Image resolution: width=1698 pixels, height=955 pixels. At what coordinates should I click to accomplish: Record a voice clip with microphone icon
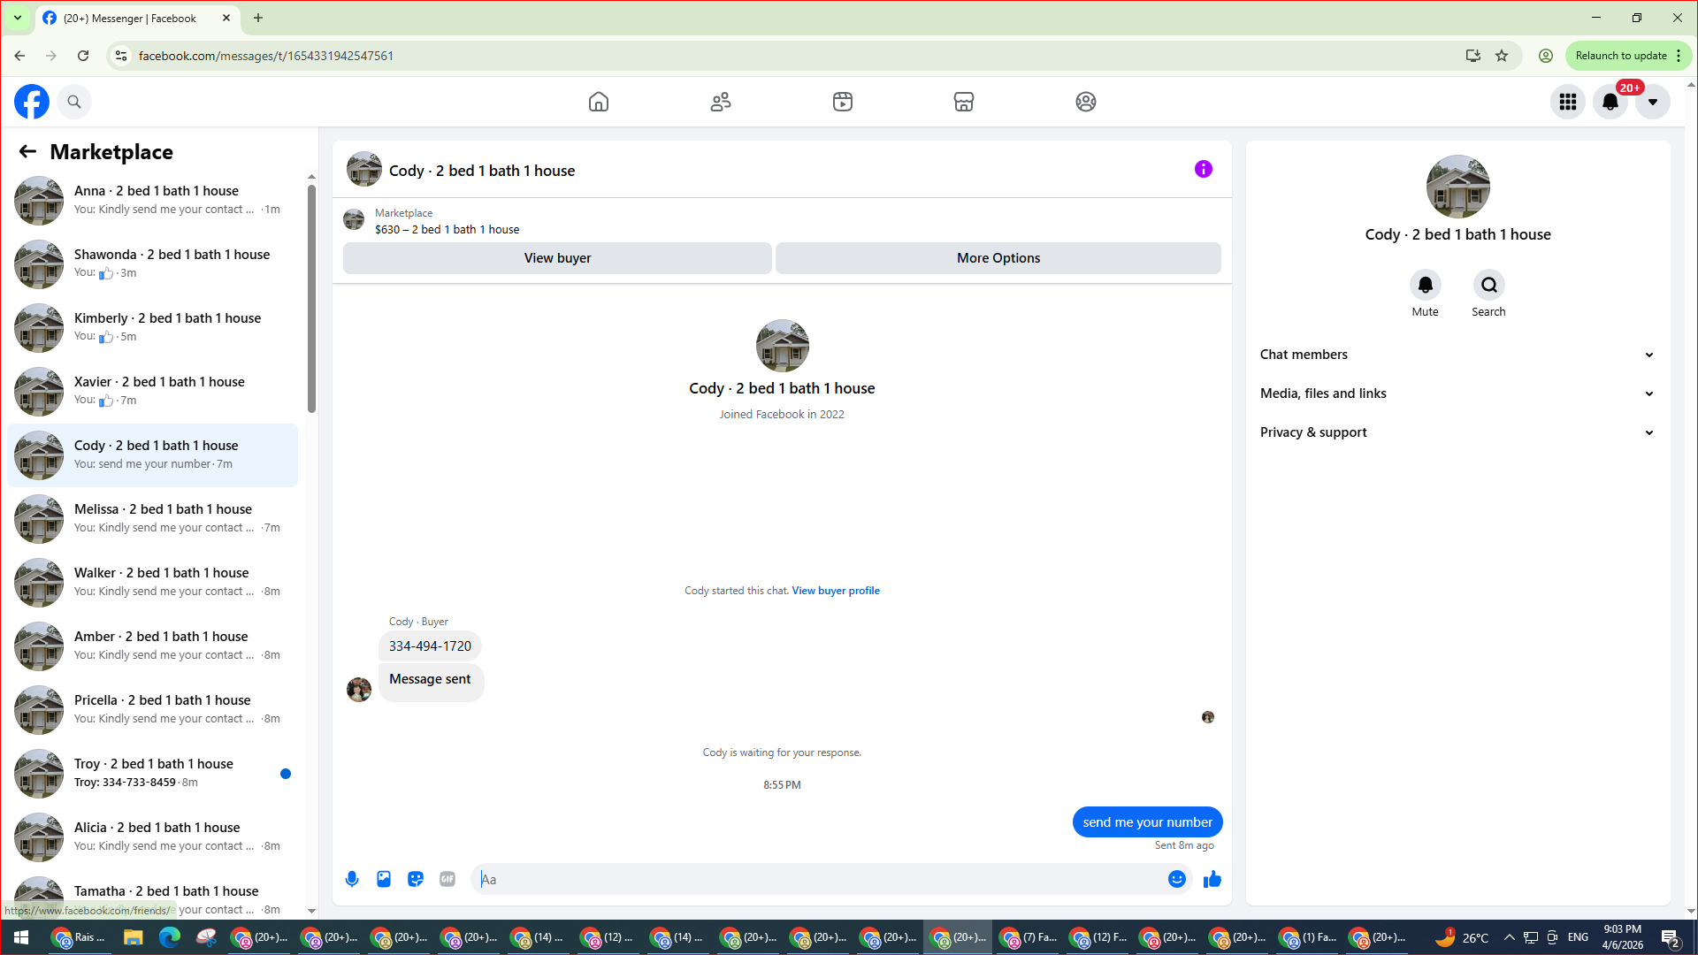(352, 879)
